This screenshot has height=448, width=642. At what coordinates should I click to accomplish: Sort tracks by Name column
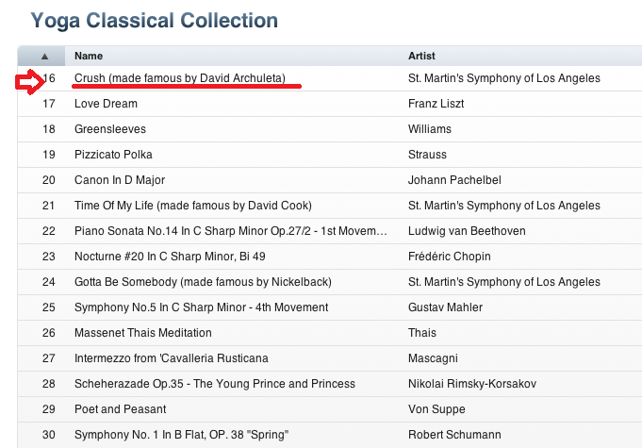[89, 56]
